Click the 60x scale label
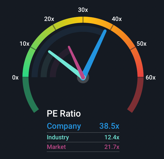 pyautogui.click(x=151, y=78)
